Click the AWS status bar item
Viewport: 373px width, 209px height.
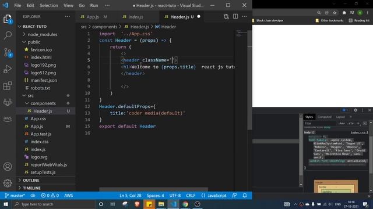point(69,196)
